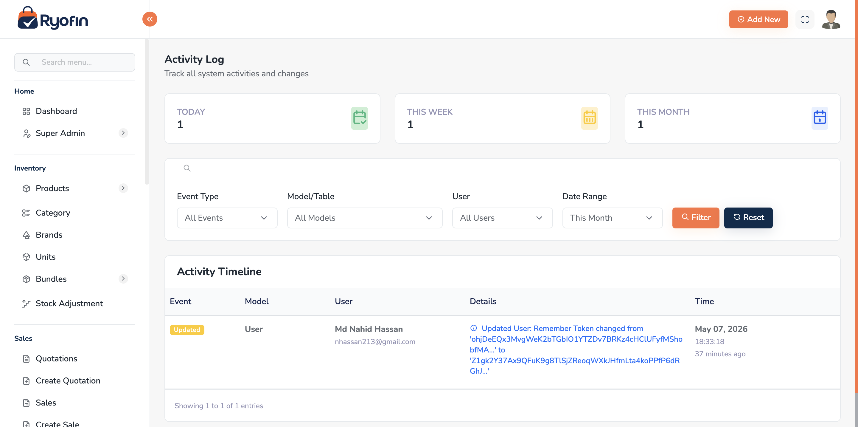Click the TODAY stat card label
This screenshot has height=427, width=858.
click(x=191, y=112)
